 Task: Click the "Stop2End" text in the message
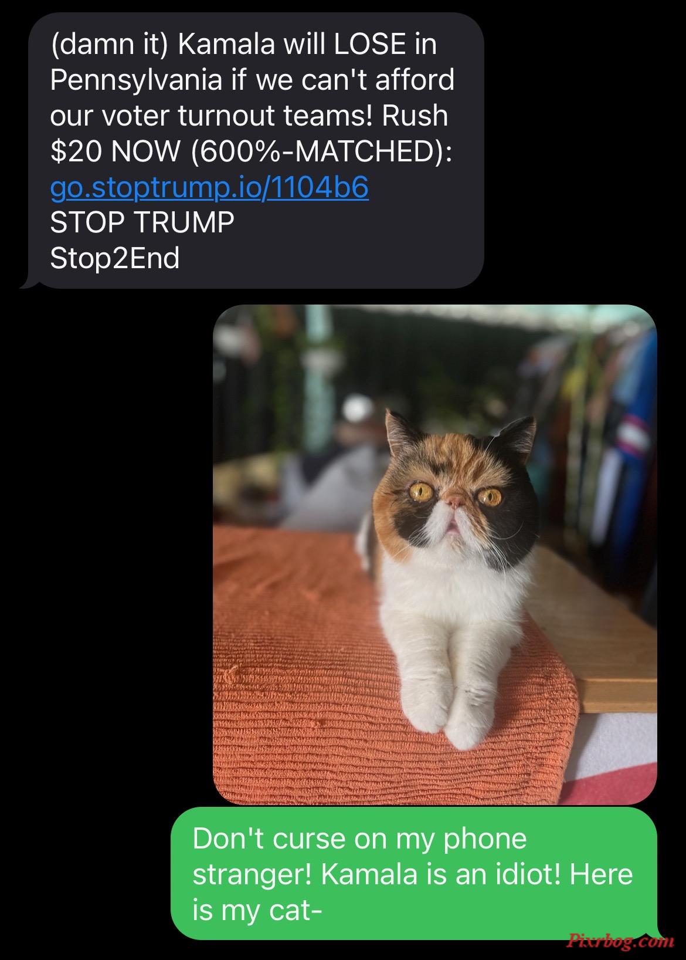(114, 258)
